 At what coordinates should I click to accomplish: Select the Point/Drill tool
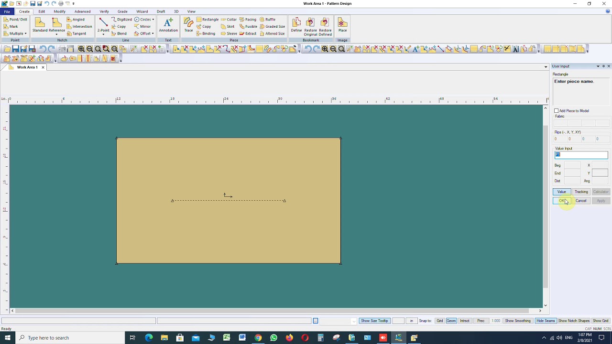pos(15,20)
